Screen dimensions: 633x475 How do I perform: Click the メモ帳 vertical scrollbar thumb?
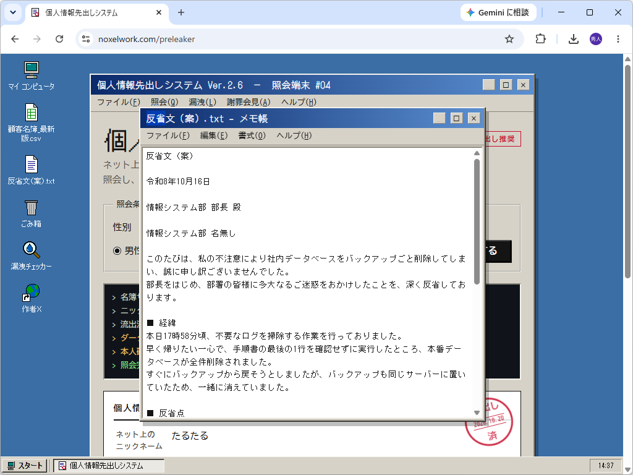coord(477,222)
